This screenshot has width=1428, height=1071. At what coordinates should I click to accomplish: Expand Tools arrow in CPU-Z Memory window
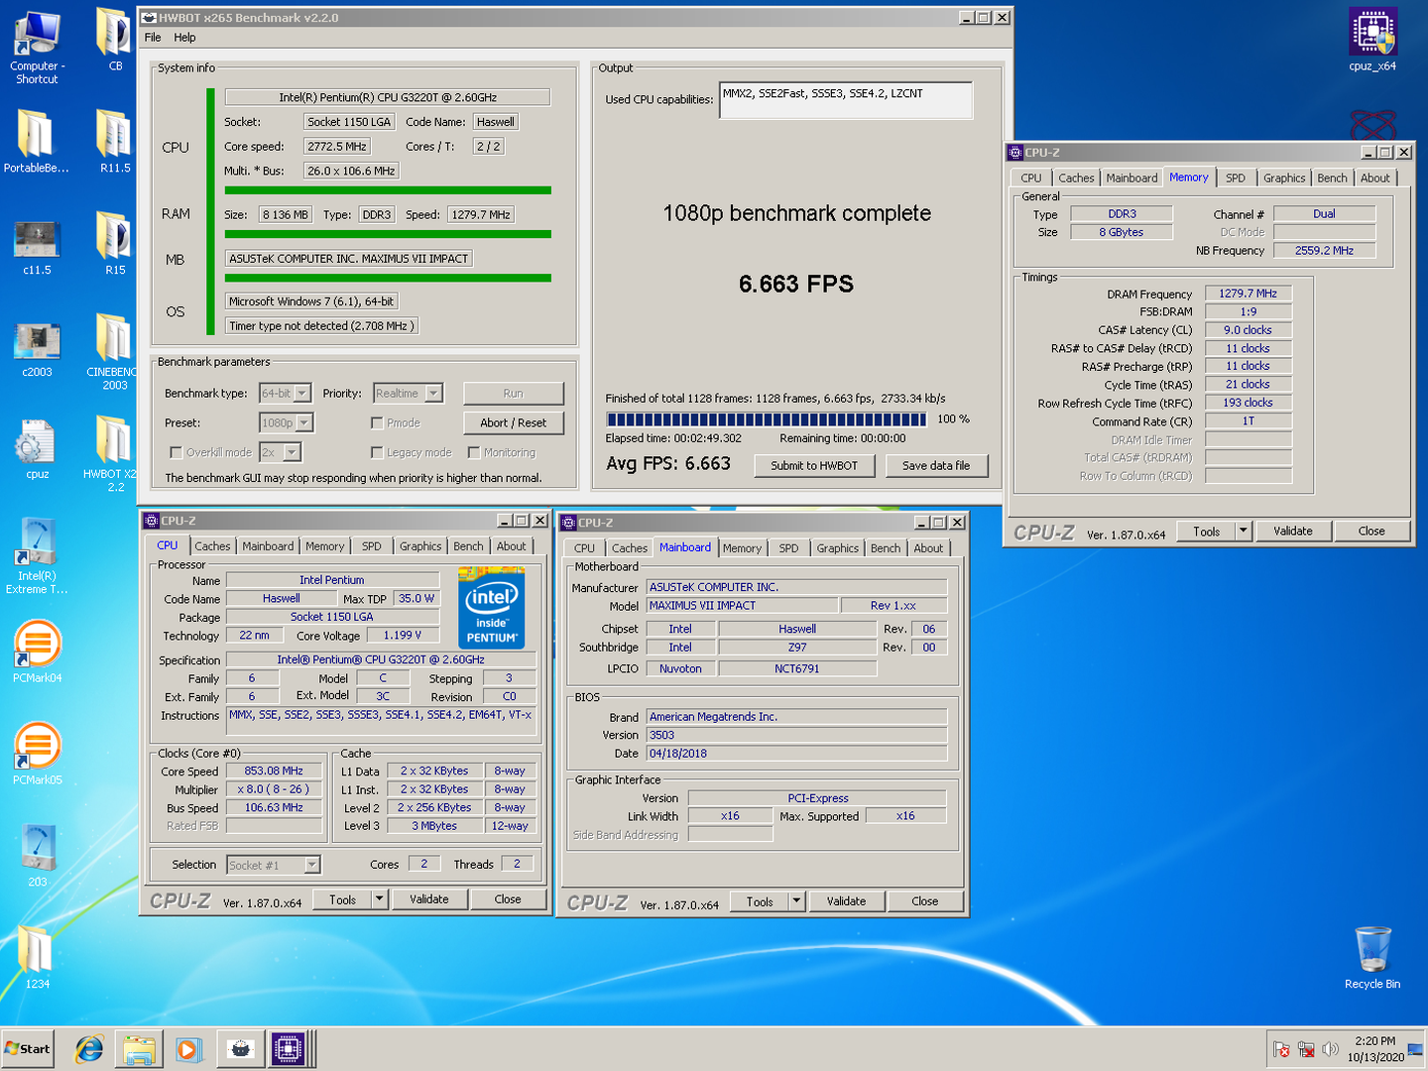pos(1244,532)
